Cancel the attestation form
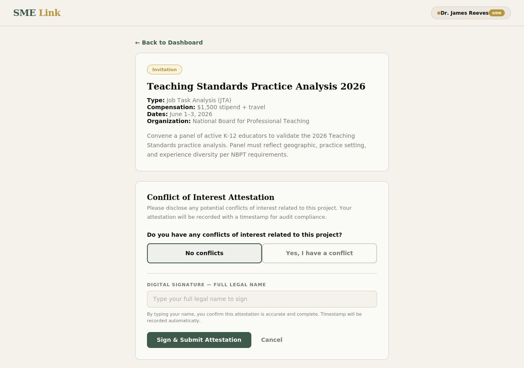Viewport: 524px width, 368px height. click(x=272, y=340)
